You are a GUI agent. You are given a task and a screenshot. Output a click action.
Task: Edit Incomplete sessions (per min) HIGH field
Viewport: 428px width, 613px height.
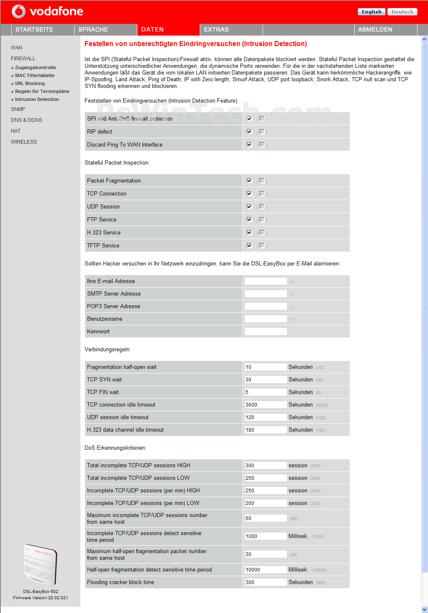click(x=266, y=491)
